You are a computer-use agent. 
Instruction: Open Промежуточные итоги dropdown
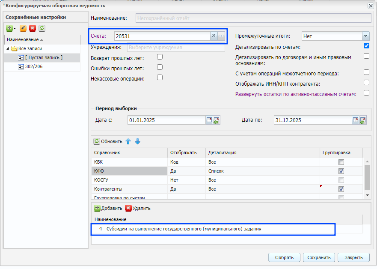[x=365, y=36]
